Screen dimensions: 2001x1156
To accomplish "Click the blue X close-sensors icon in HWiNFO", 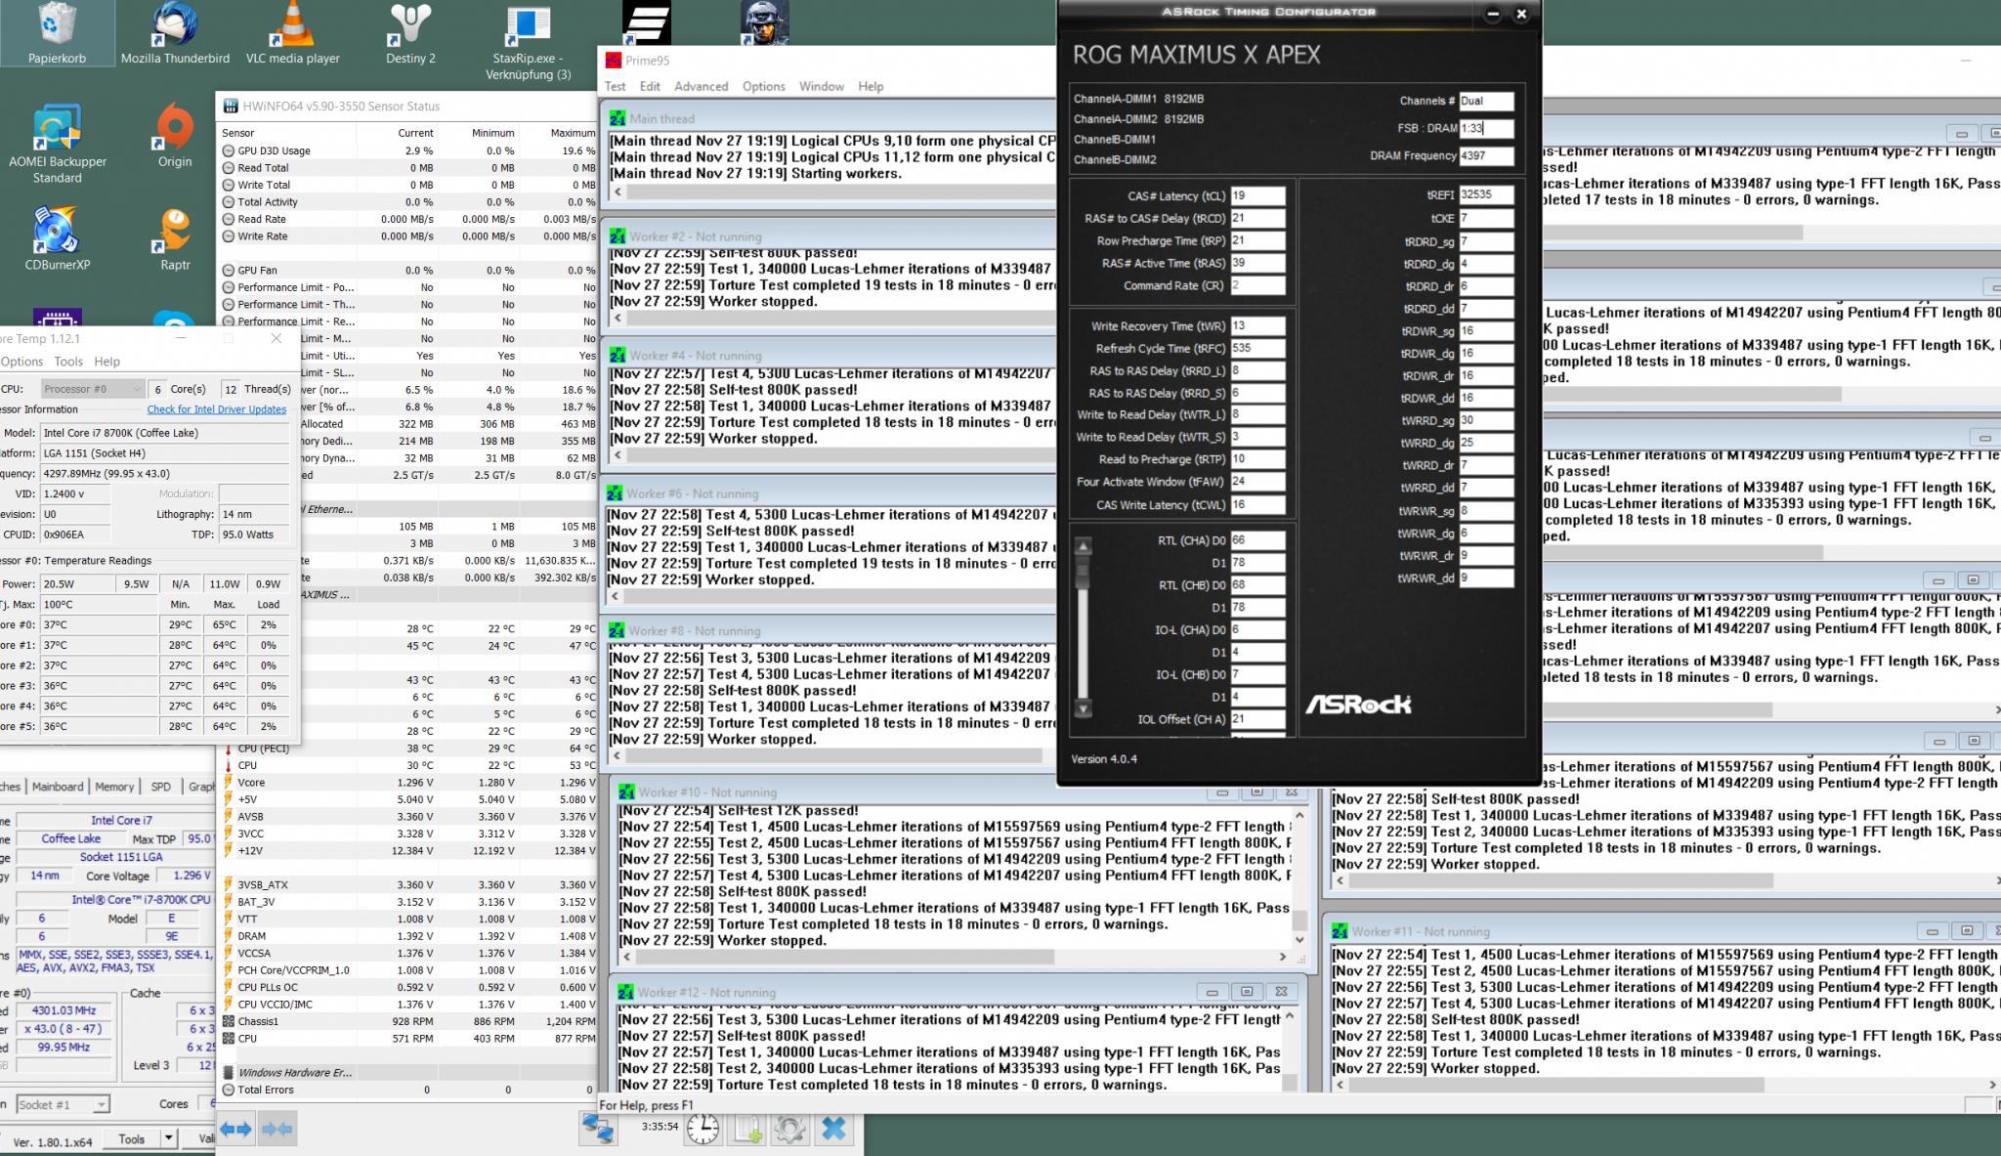I will [833, 1129].
